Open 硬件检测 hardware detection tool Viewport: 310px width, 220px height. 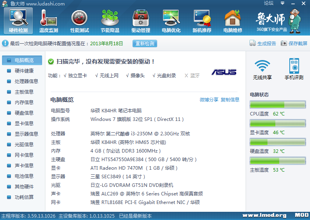[18, 21]
